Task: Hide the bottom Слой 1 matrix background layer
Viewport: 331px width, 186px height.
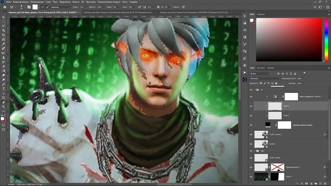Action: [251, 177]
